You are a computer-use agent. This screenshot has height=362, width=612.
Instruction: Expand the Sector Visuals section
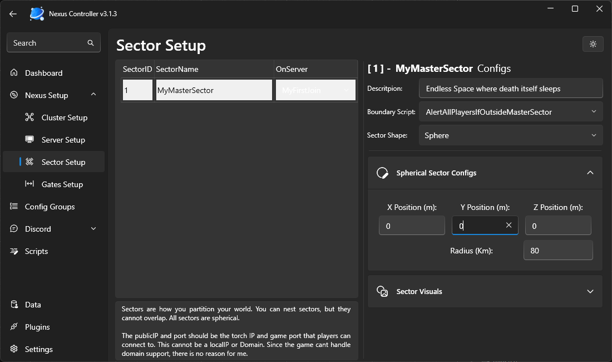click(x=590, y=291)
